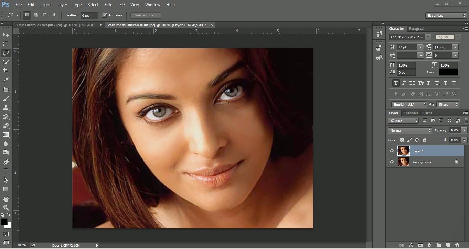Toggle the Anti-alias checkbox
This screenshot has width=469, height=249.
coord(105,15)
